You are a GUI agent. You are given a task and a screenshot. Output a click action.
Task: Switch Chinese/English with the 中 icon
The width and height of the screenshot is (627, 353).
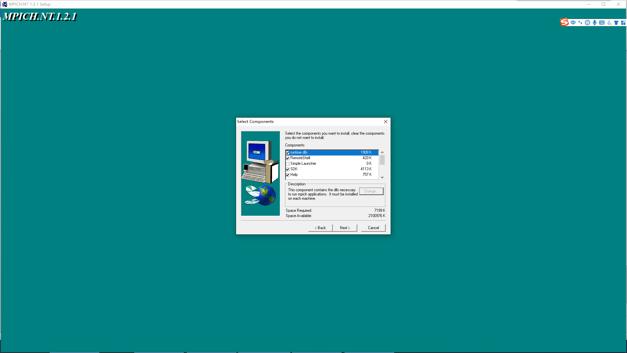click(573, 22)
